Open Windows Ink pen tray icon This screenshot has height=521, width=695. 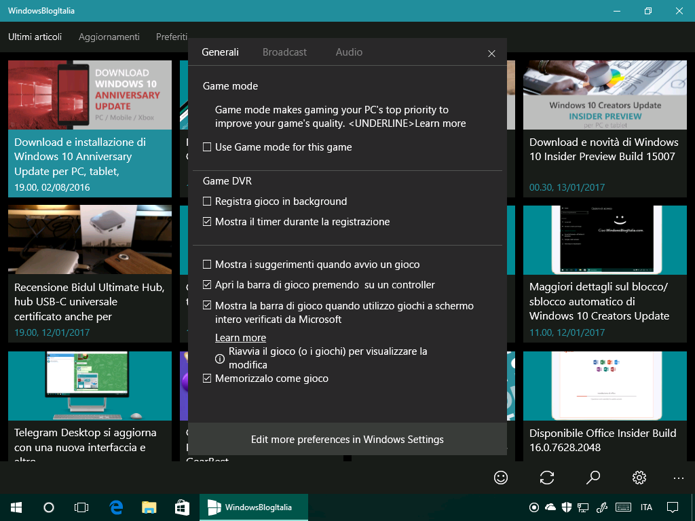[601, 507]
